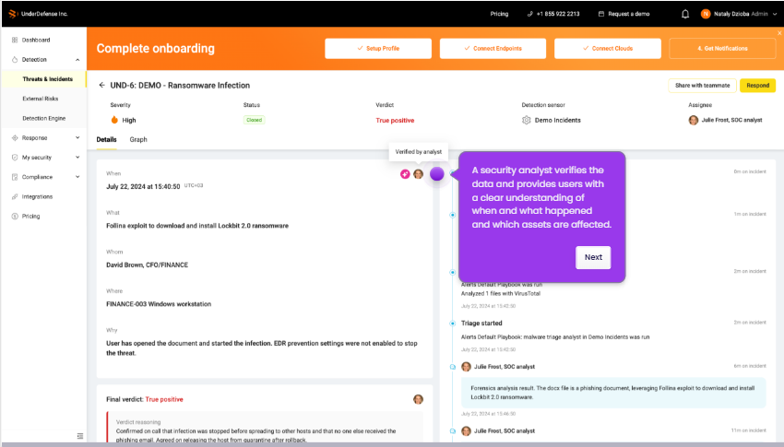Click Next in the purple tooltip
The height and width of the screenshot is (447, 784).
593,257
